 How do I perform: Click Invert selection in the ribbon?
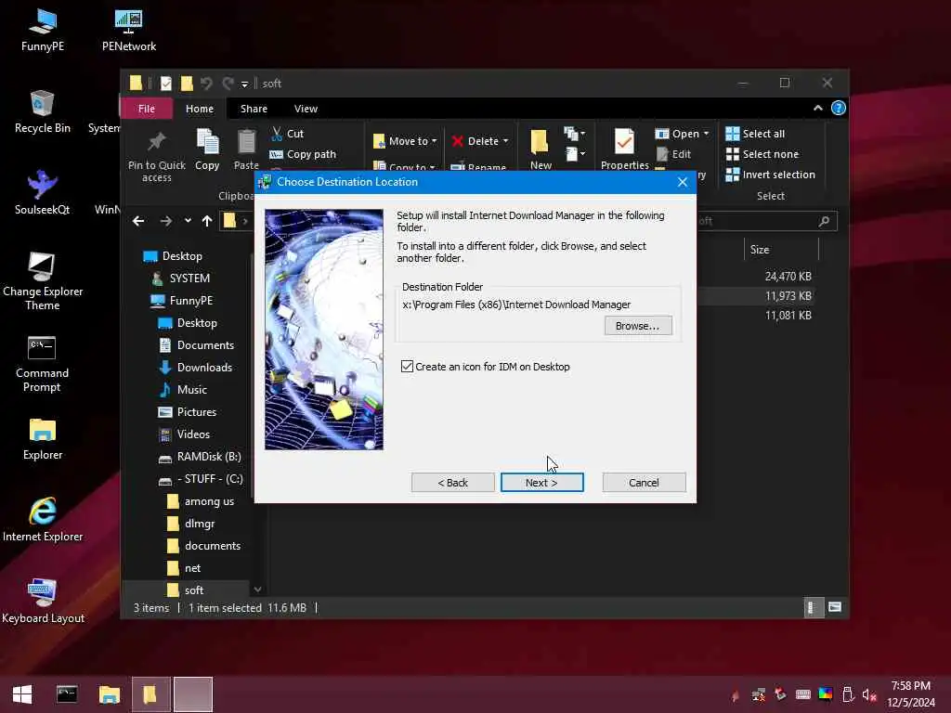pyautogui.click(x=770, y=175)
